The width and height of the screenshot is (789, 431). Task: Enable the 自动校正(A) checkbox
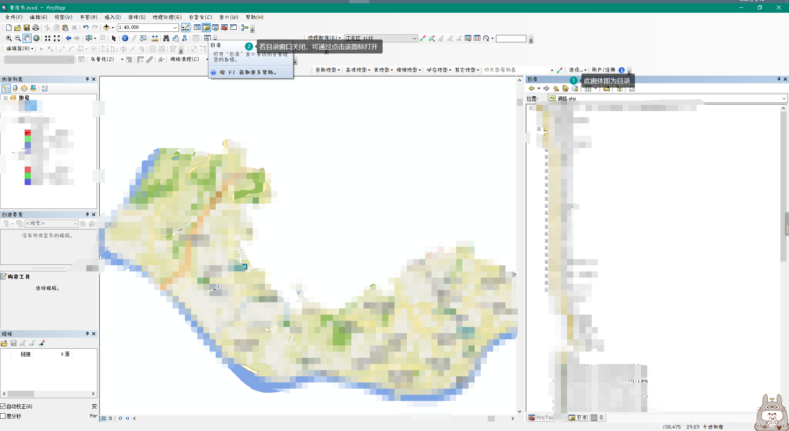[x=3, y=406]
